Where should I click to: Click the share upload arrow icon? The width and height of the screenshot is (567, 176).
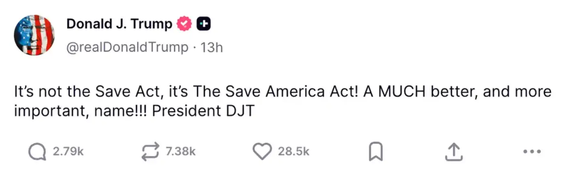click(x=454, y=152)
